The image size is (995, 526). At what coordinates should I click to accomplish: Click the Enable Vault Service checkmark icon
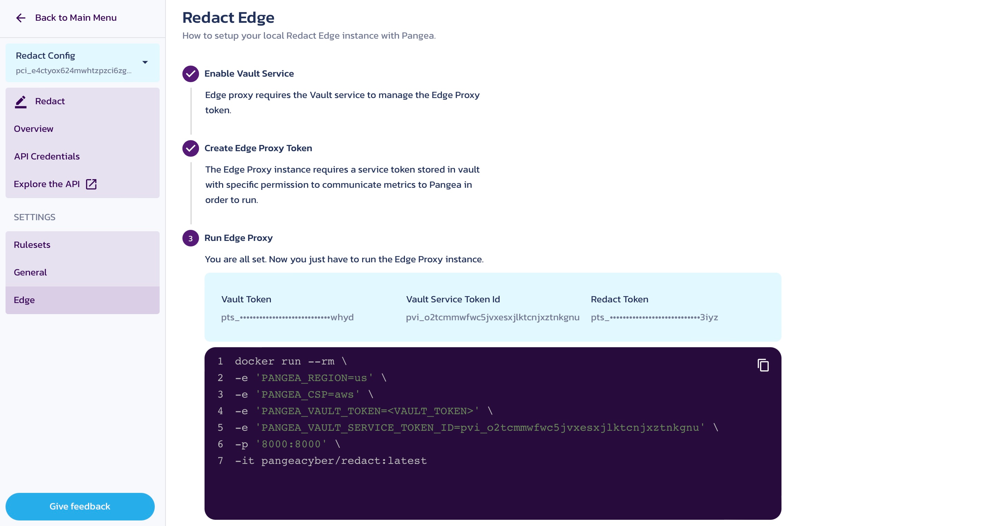coord(190,73)
